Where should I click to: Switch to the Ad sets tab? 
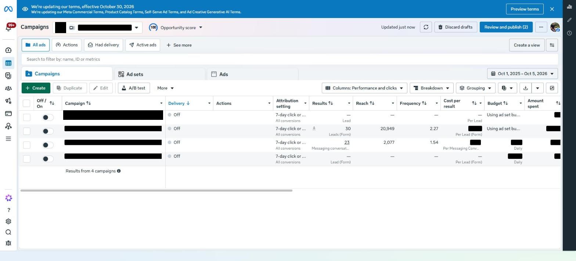point(159,74)
